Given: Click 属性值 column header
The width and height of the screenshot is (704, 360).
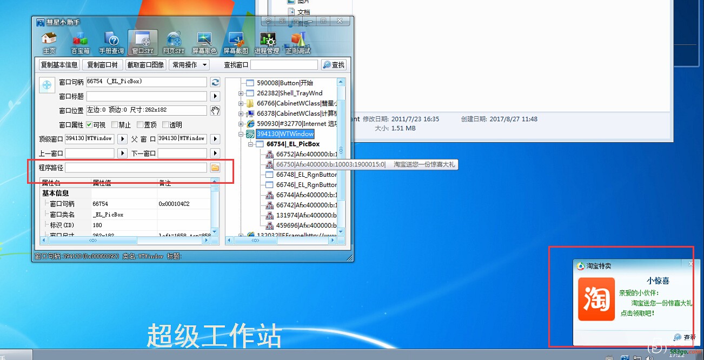Looking at the screenshot, I should point(124,183).
